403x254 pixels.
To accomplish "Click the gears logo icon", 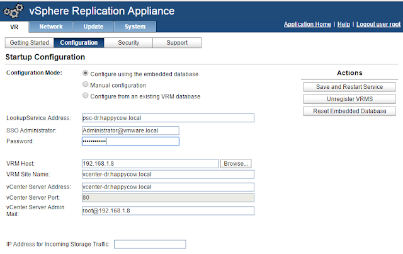I will coord(13,11).
